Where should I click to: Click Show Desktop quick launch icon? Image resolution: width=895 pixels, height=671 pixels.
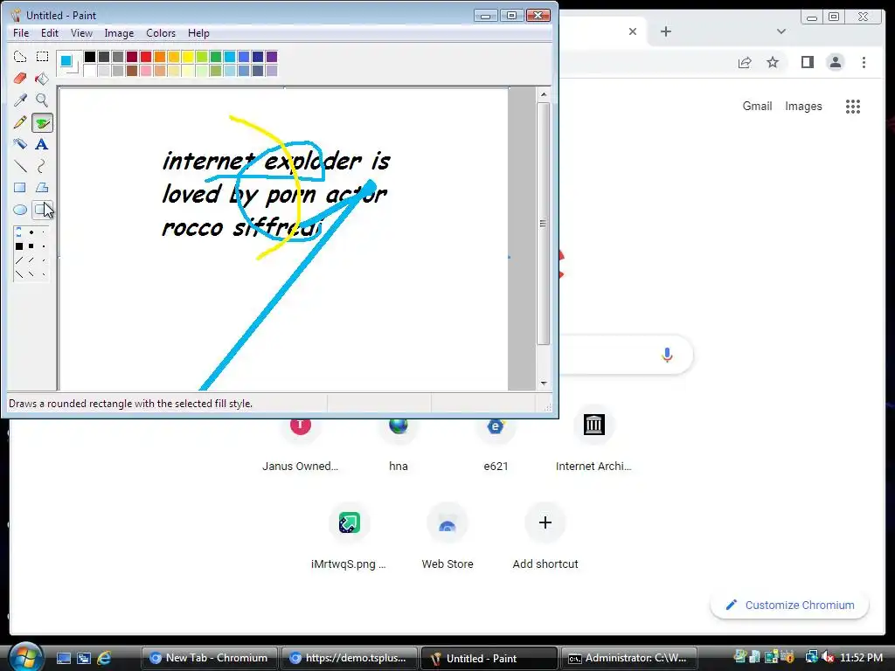[x=63, y=658]
